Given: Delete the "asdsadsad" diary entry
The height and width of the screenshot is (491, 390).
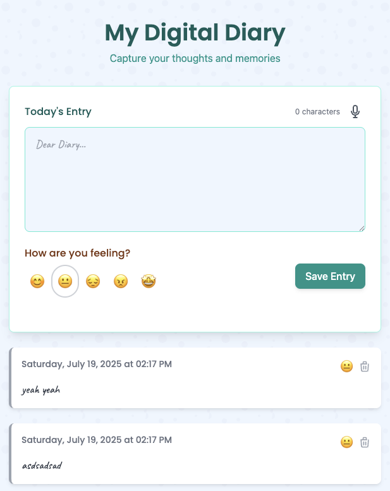Looking at the screenshot, I should 365,442.
